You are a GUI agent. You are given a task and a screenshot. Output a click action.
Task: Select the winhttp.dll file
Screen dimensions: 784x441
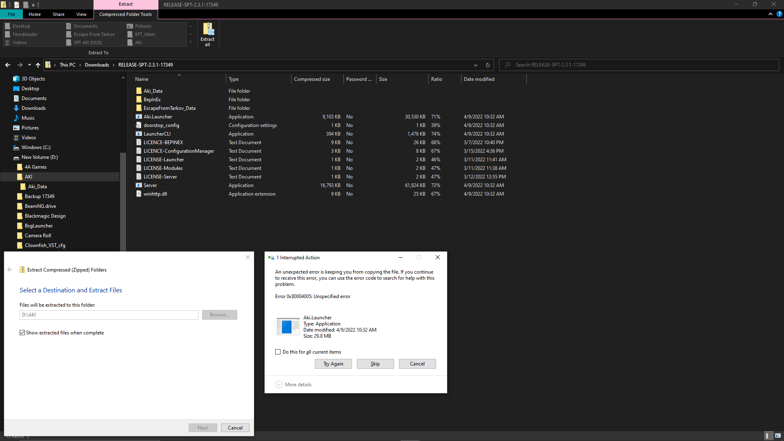tap(155, 194)
